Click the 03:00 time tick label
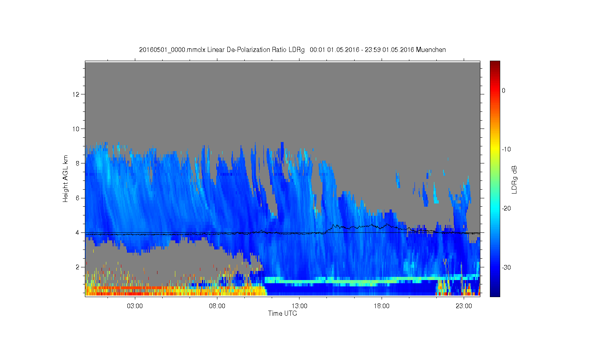The image size is (595, 357). 135,306
